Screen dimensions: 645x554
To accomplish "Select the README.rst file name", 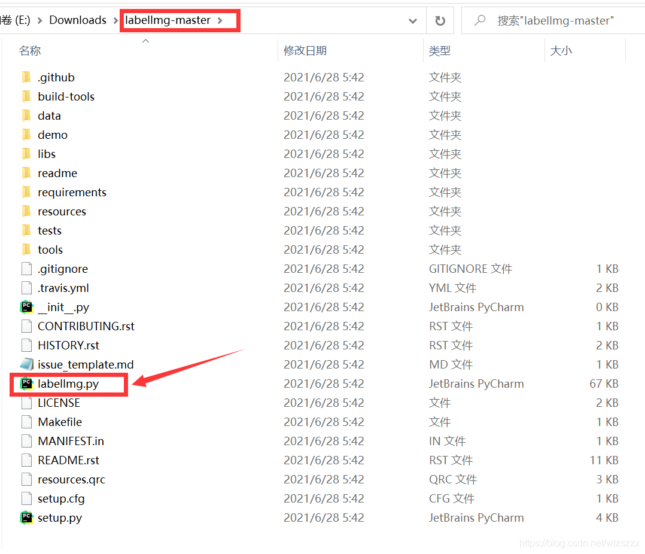I will [x=68, y=460].
